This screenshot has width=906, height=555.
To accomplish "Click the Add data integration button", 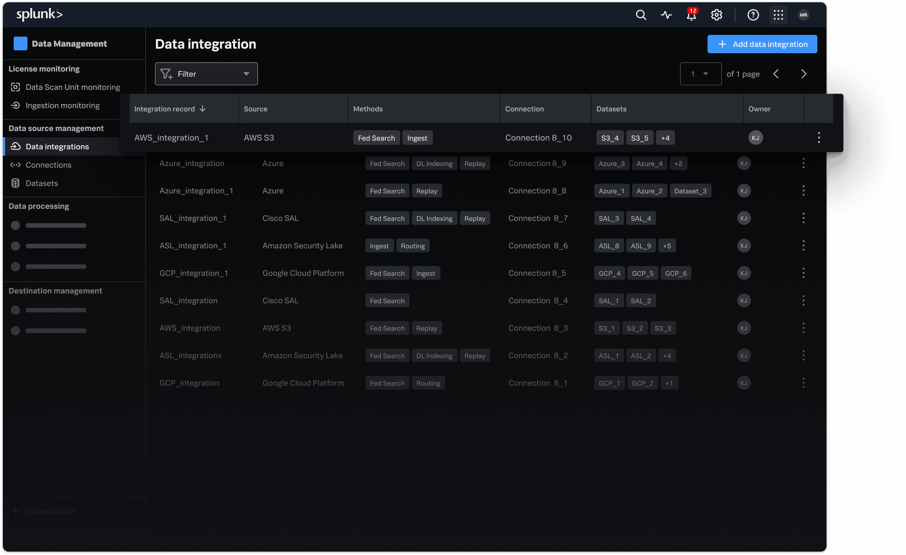I will pos(762,44).
